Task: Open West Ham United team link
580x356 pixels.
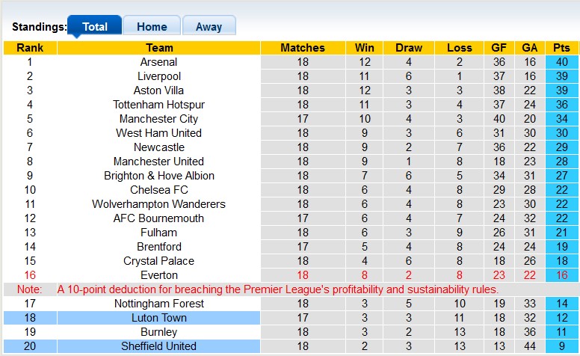Action: pos(158,133)
